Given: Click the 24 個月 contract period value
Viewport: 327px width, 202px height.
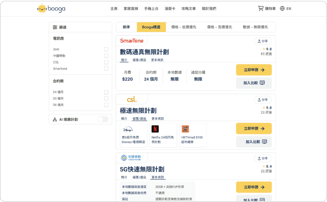Looking at the screenshot, I should (x=151, y=79).
